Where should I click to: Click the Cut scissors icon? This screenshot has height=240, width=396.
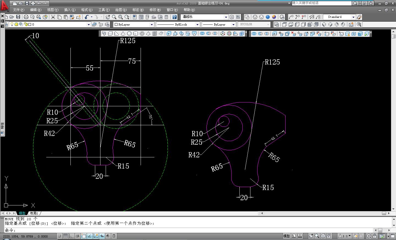[x=53, y=17]
